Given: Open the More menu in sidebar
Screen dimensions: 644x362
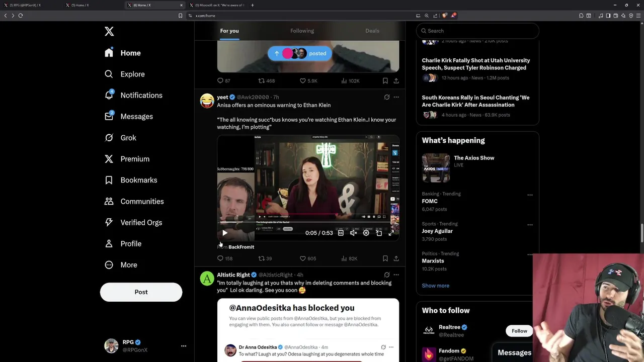Looking at the screenshot, I should pos(121,265).
